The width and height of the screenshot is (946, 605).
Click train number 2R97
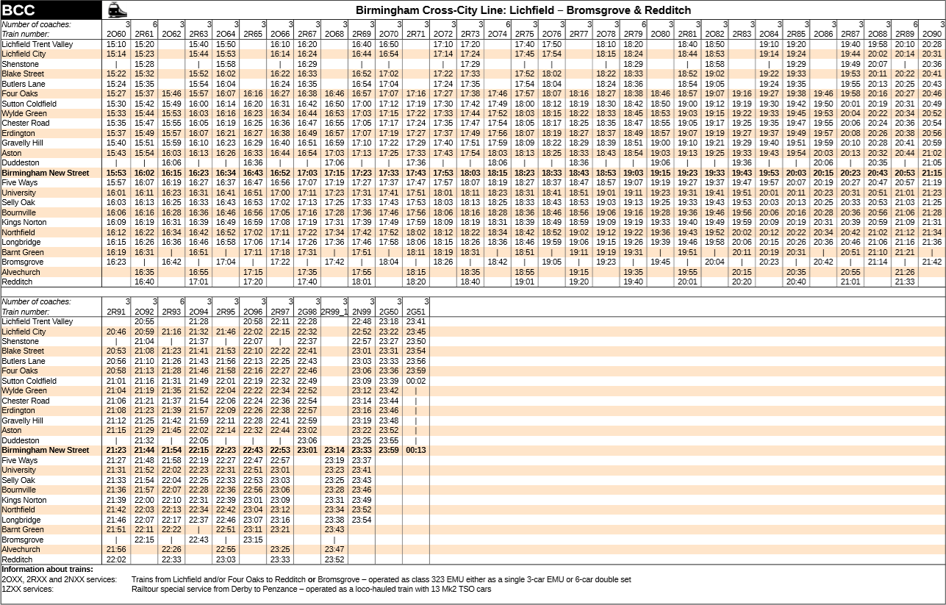(x=280, y=312)
